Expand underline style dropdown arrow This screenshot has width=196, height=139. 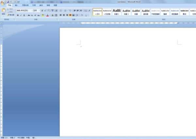point(26,15)
